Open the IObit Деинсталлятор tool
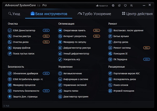Image resolution: width=157 pixels, height=111 pixels. pos(24,30)
